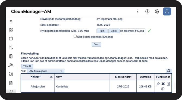Click the Gem save button
The image size is (182, 100).
tap(96, 45)
